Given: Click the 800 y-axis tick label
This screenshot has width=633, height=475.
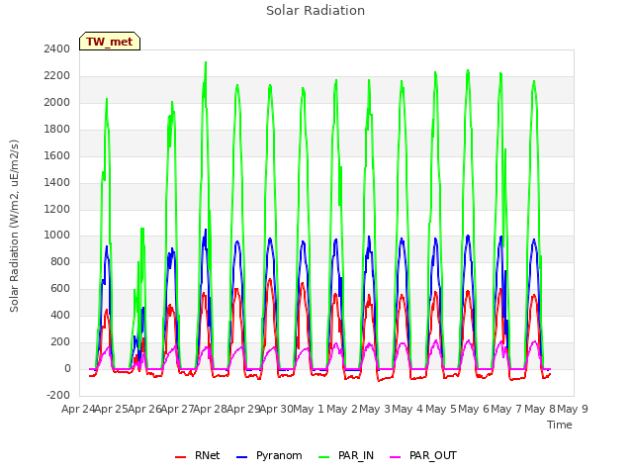Looking at the screenshot, I should 60,261.
